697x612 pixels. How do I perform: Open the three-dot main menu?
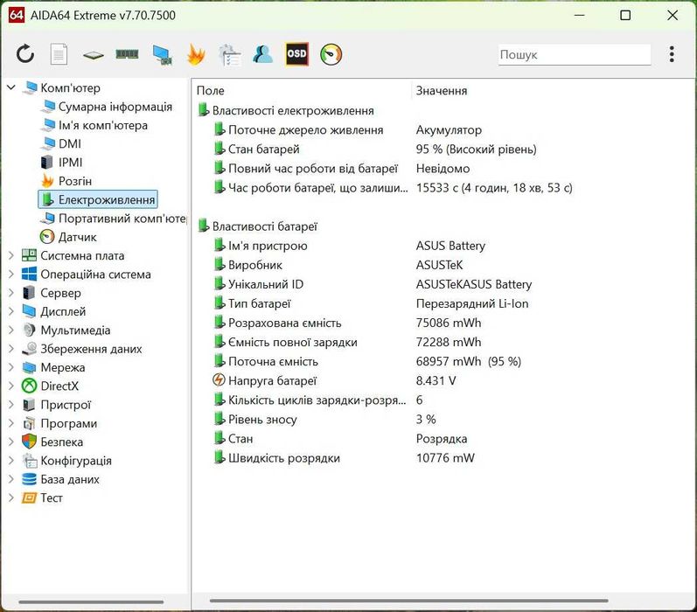672,54
